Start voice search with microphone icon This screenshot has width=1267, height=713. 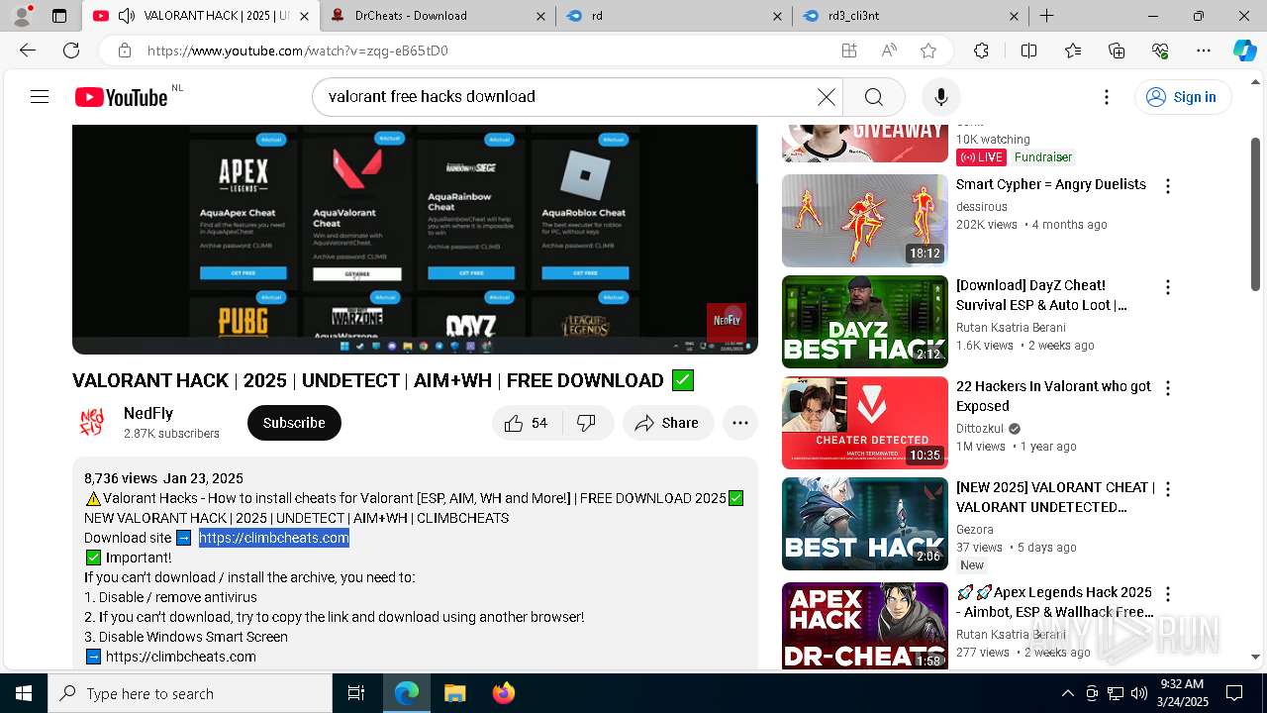click(x=940, y=96)
